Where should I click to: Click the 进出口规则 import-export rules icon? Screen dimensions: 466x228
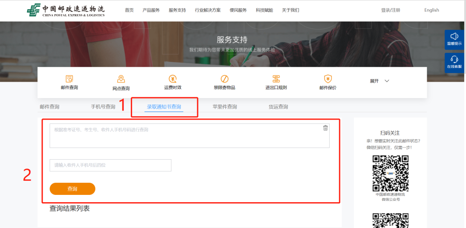click(276, 79)
